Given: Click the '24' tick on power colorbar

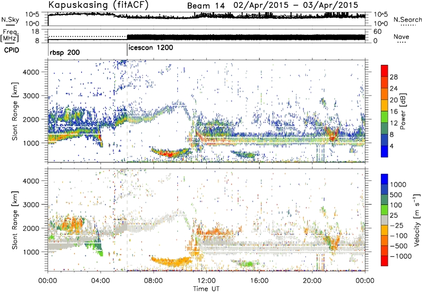Looking at the screenshot, I should tap(394, 89).
